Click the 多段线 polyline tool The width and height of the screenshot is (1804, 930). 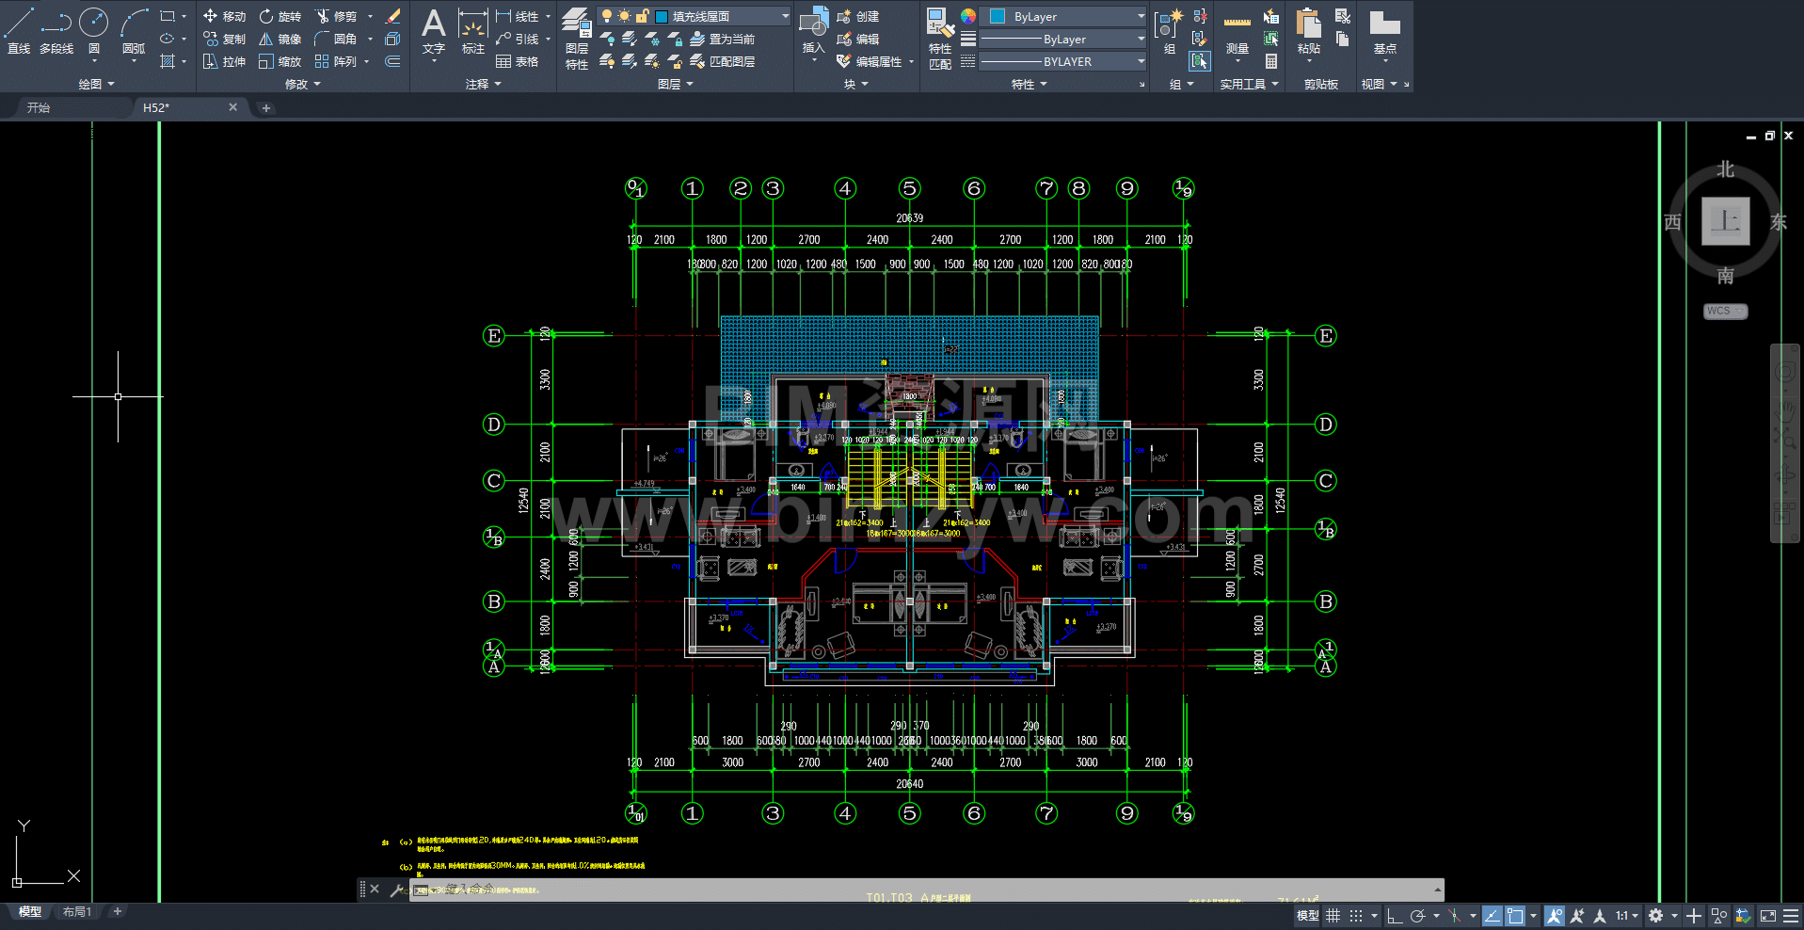coord(56,30)
